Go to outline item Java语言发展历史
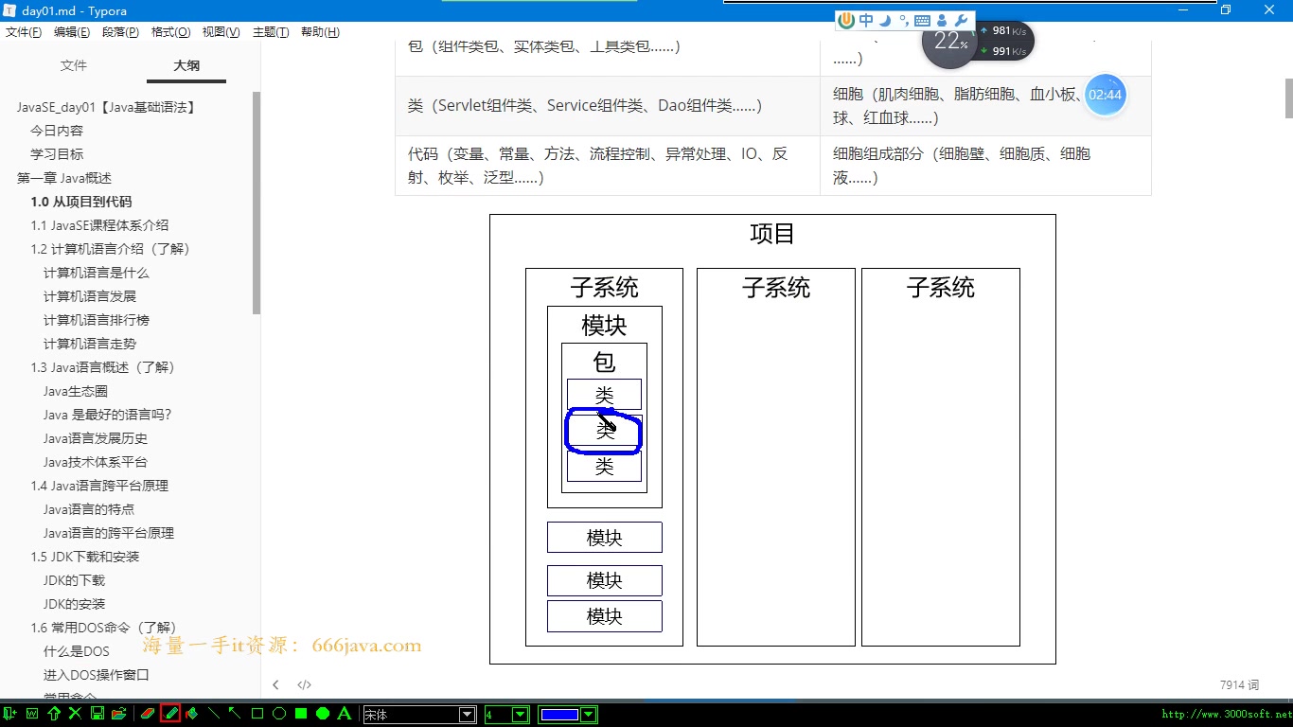Image resolution: width=1293 pixels, height=727 pixels. tap(96, 438)
